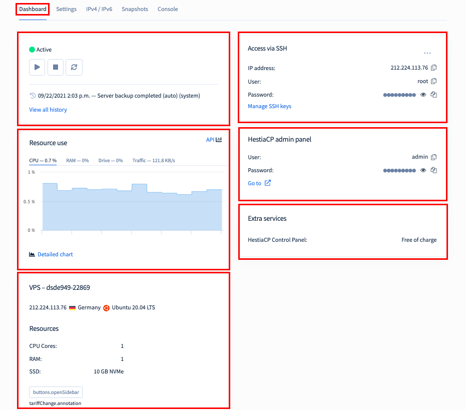Click the HestiaCP Control Panel label
The image size is (466, 410).
(x=277, y=240)
